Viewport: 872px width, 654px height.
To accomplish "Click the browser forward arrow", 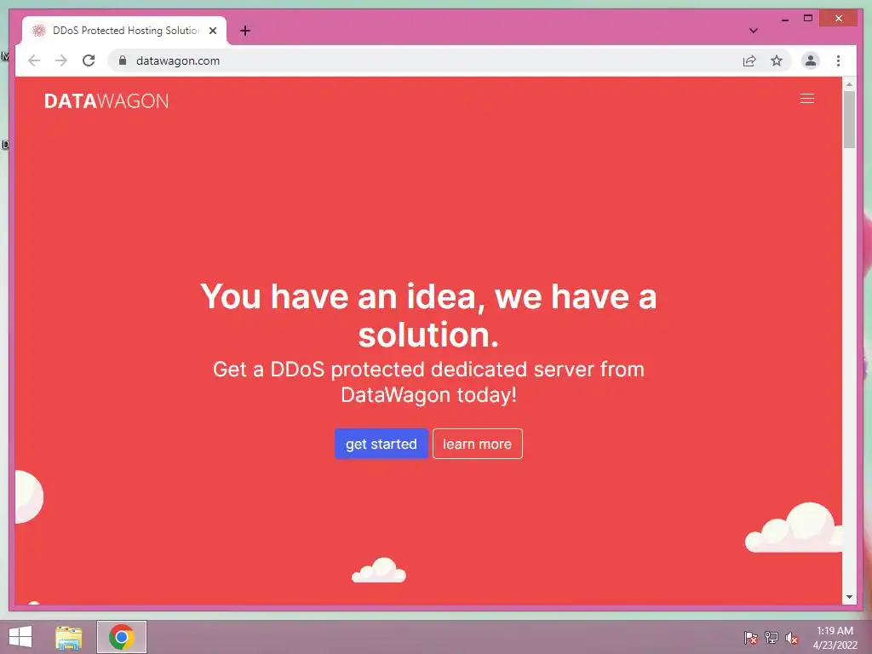I will (x=61, y=60).
